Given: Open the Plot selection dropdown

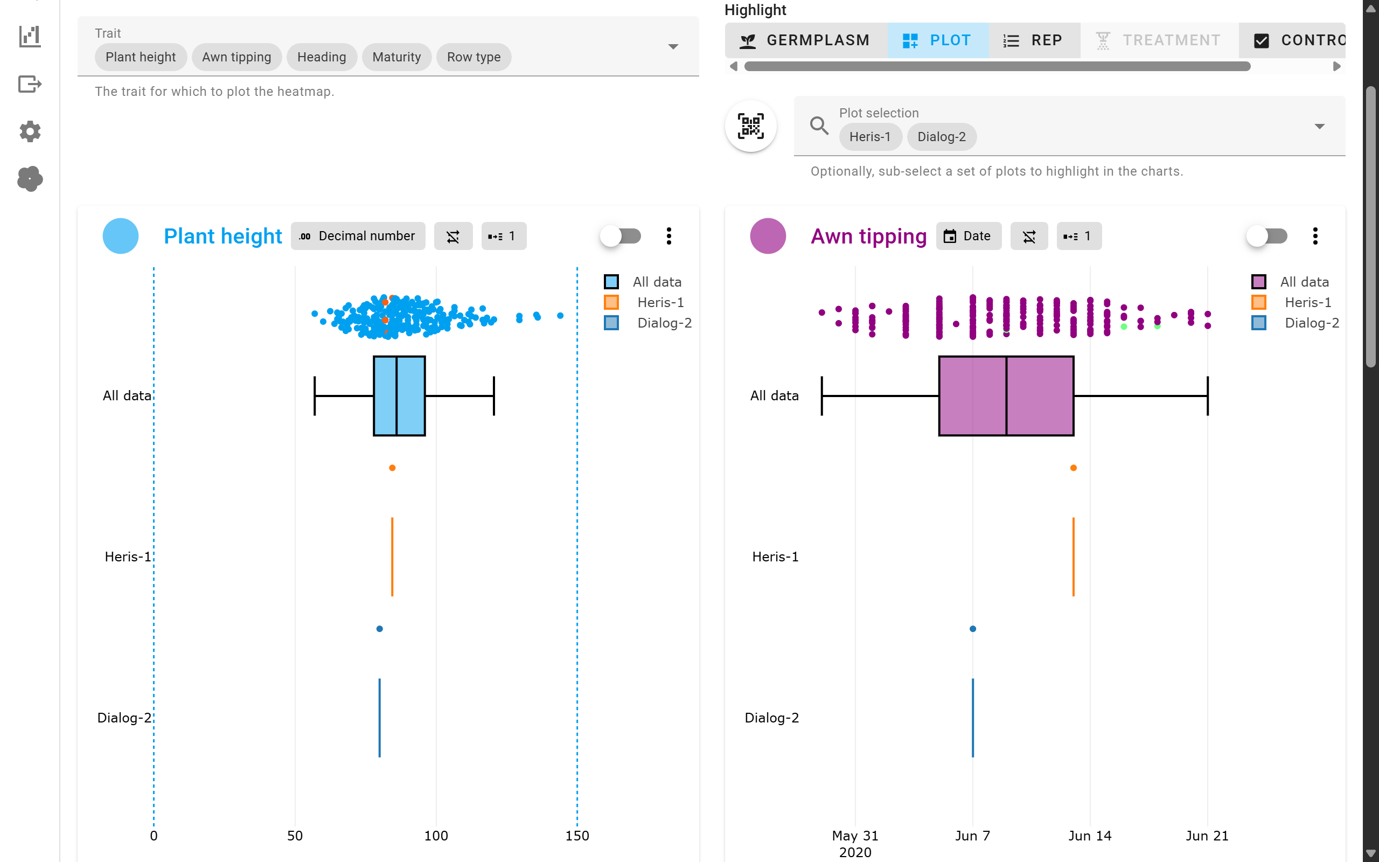Looking at the screenshot, I should pyautogui.click(x=1320, y=126).
